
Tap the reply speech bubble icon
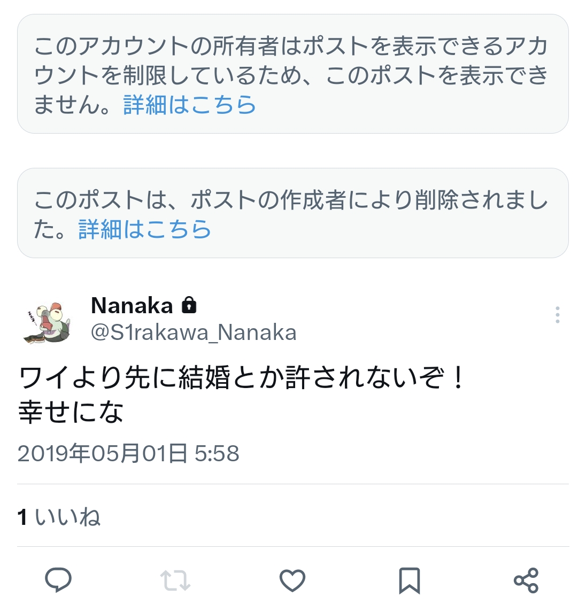[x=58, y=580]
